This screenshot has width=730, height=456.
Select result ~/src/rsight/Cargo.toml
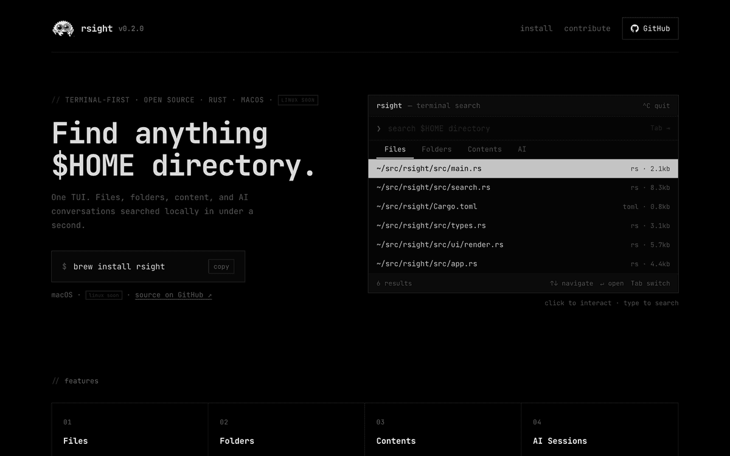tap(523, 207)
